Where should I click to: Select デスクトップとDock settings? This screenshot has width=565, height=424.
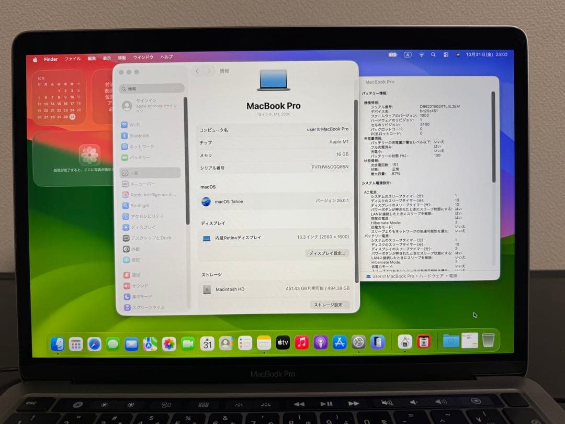146,238
